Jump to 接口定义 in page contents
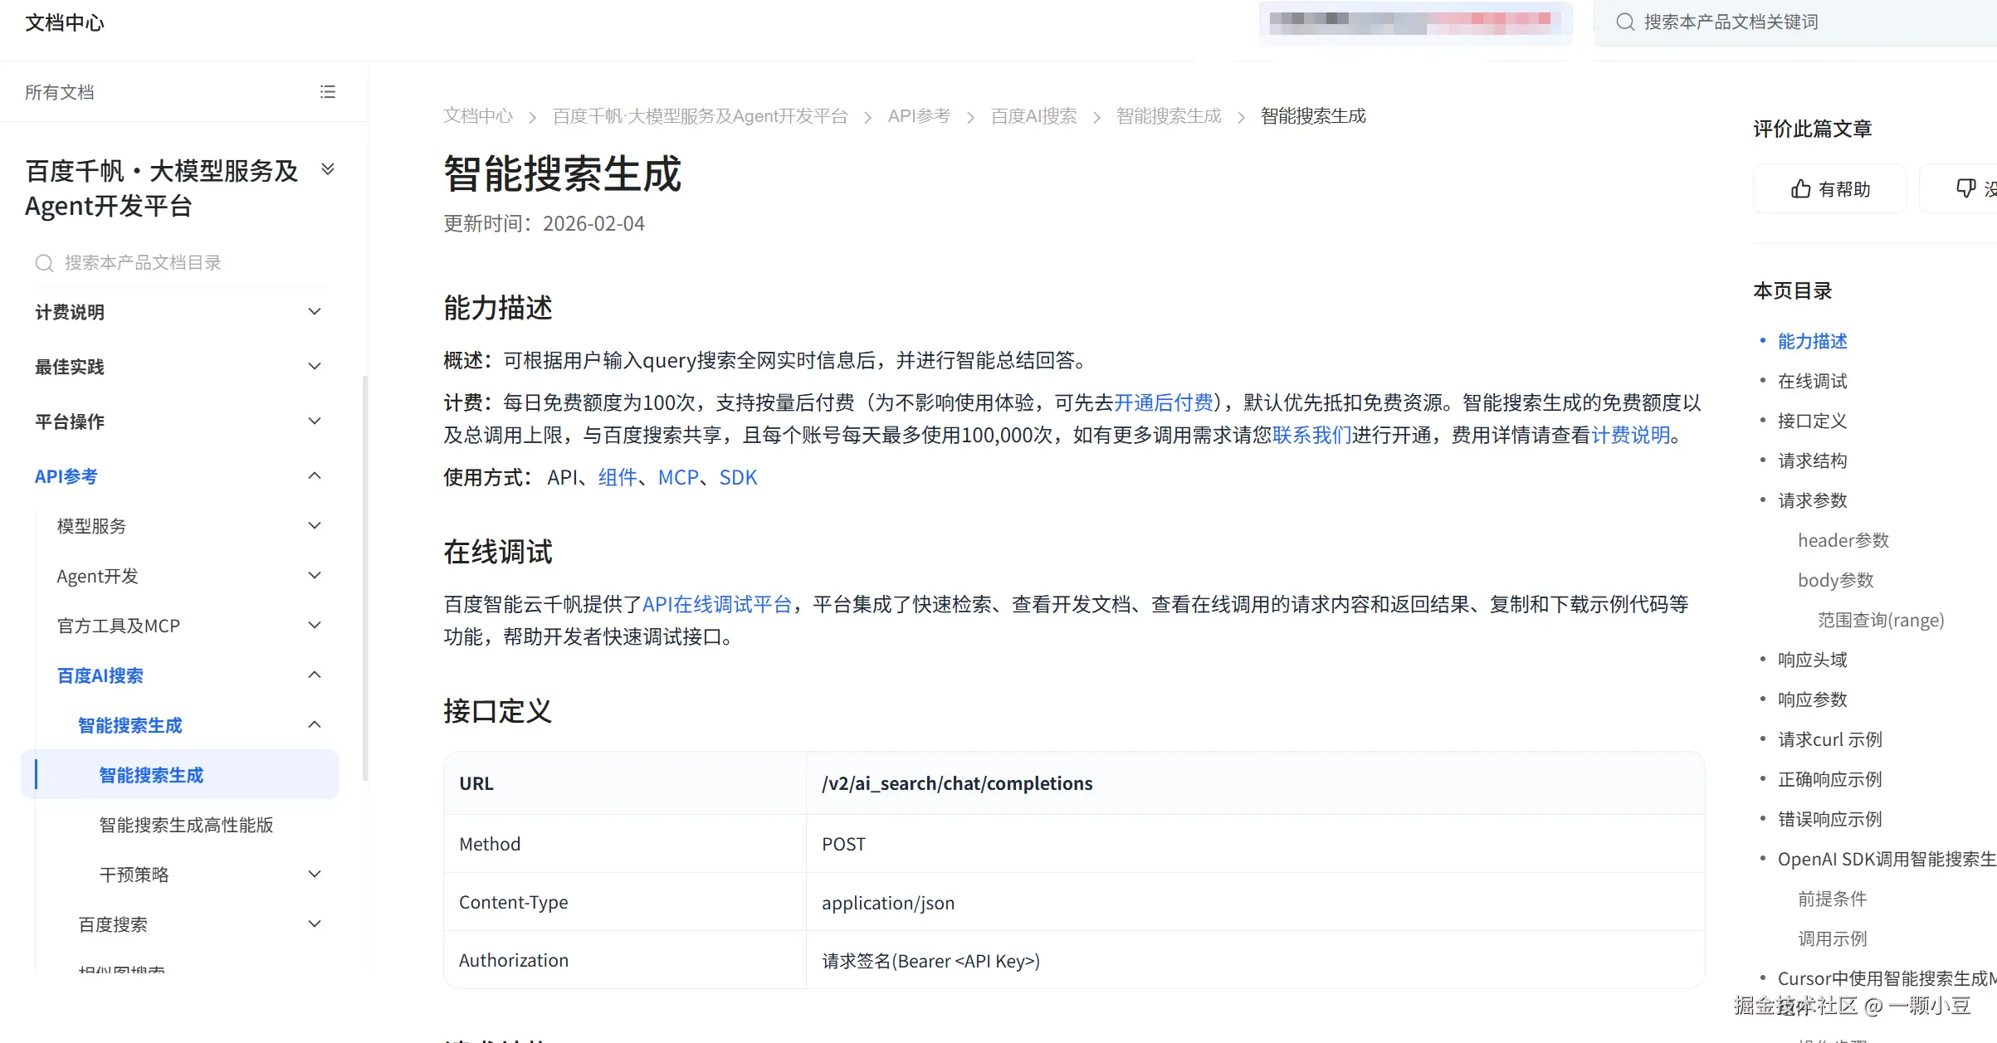This screenshot has width=1997, height=1043. pos(1812,422)
